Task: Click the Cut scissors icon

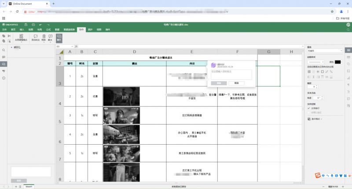Action: click(x=9, y=36)
